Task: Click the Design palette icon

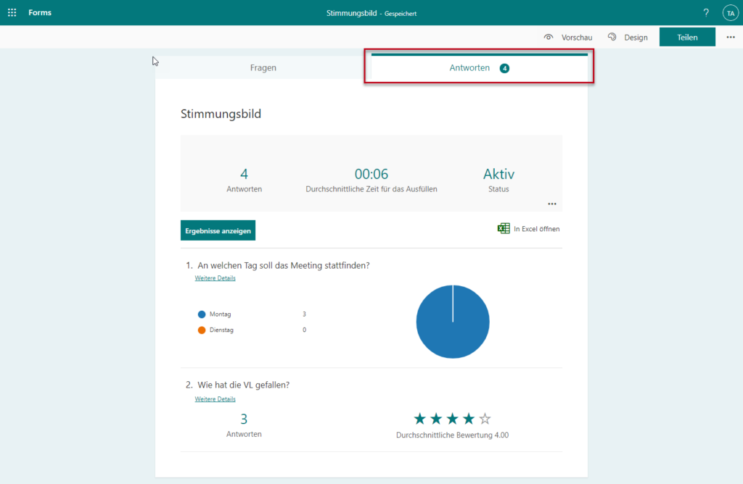Action: (612, 37)
